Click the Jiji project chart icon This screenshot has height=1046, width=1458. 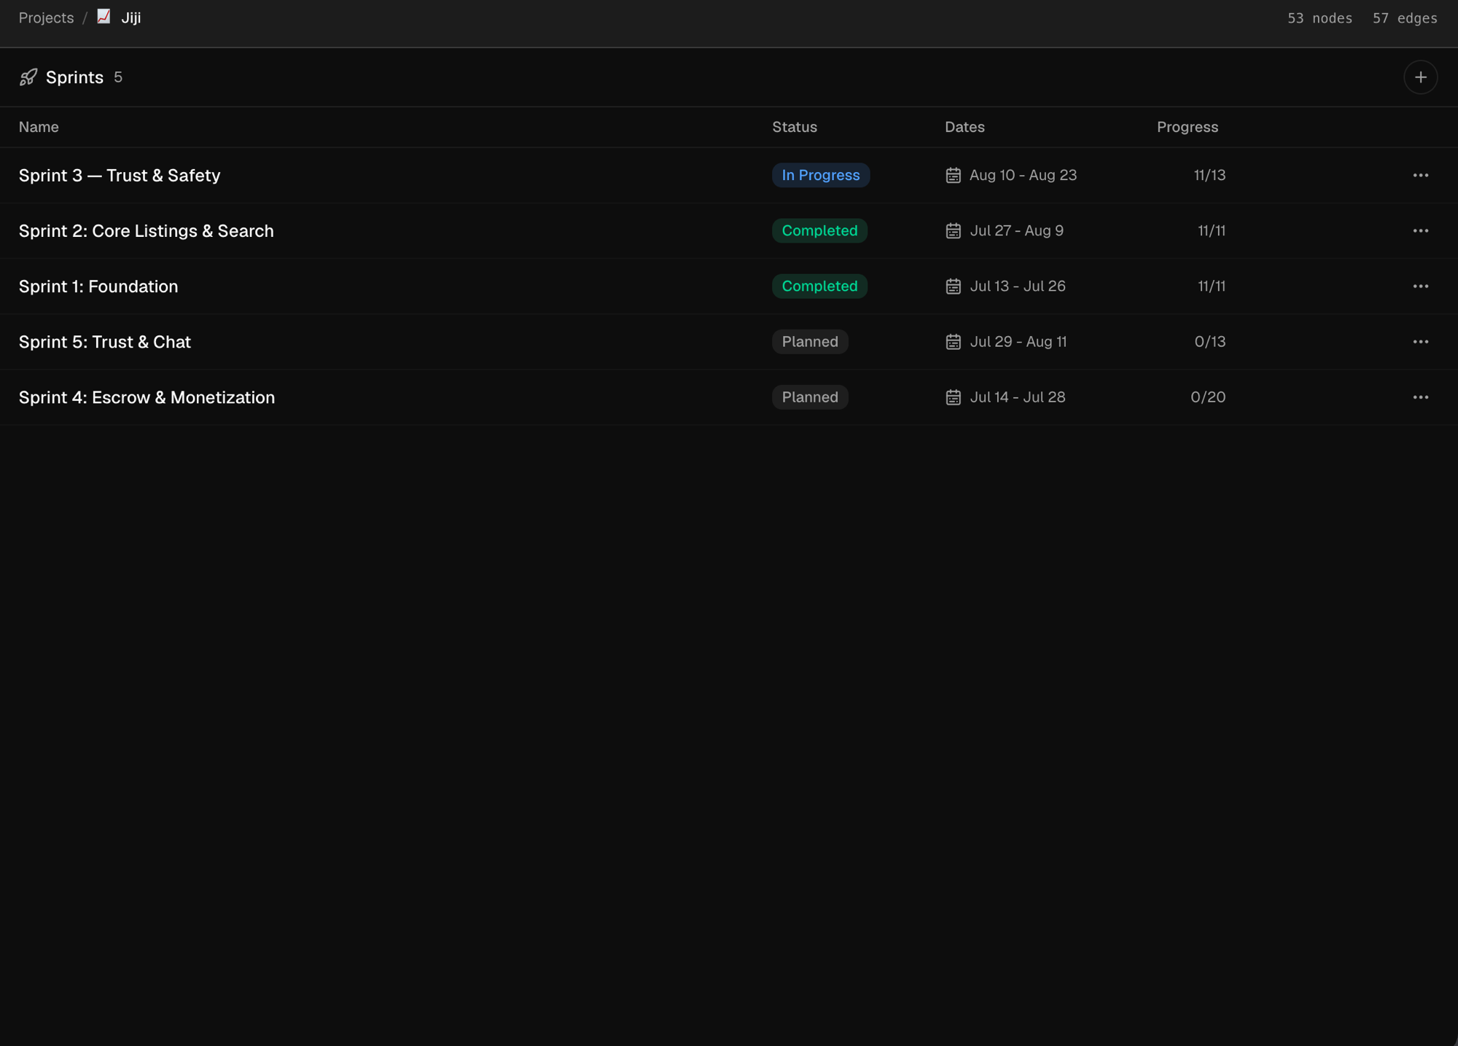(x=104, y=17)
